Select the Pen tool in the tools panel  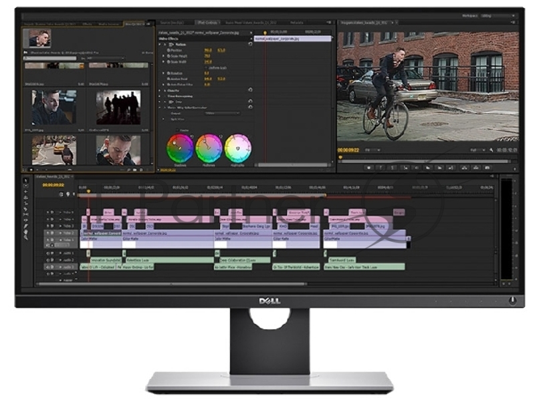25,227
